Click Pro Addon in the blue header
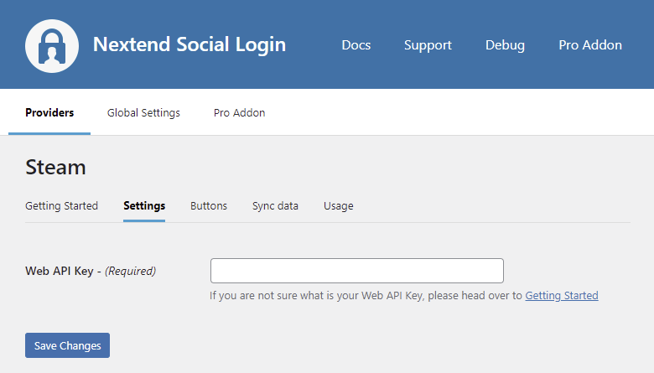654x373 pixels. pos(590,45)
